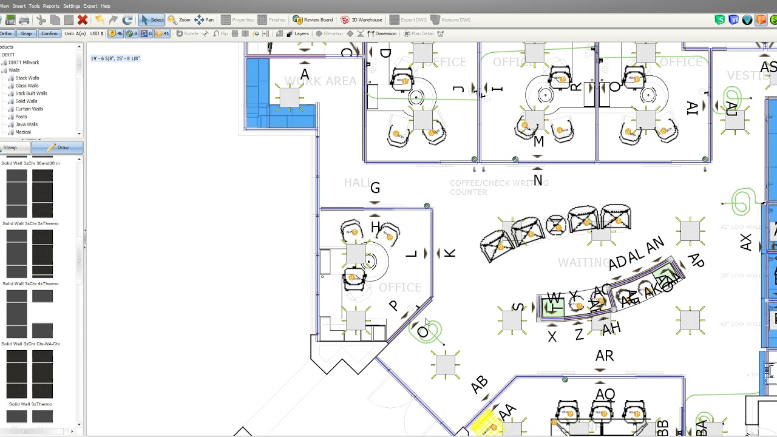Open the Reports menu
The width and height of the screenshot is (777, 437).
click(51, 6)
